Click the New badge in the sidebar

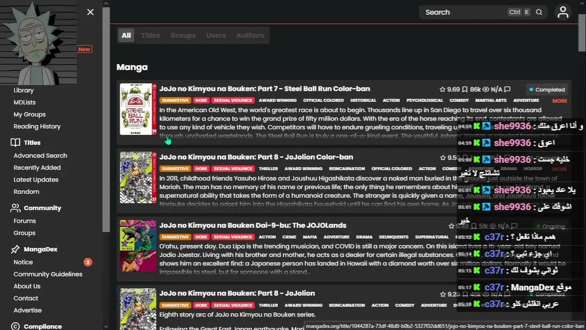pyautogui.click(x=84, y=49)
